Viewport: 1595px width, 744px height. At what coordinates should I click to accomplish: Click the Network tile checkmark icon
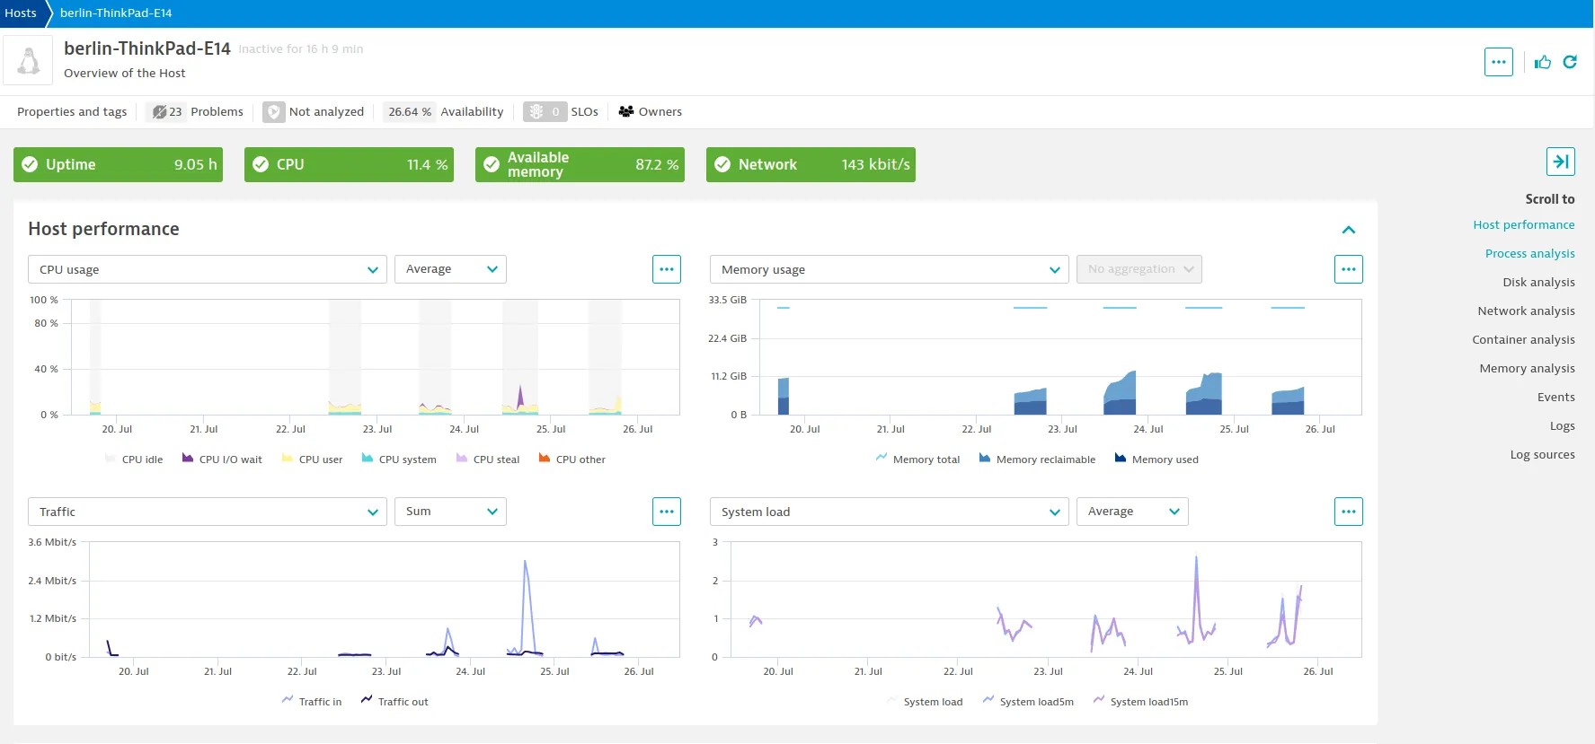tap(722, 164)
